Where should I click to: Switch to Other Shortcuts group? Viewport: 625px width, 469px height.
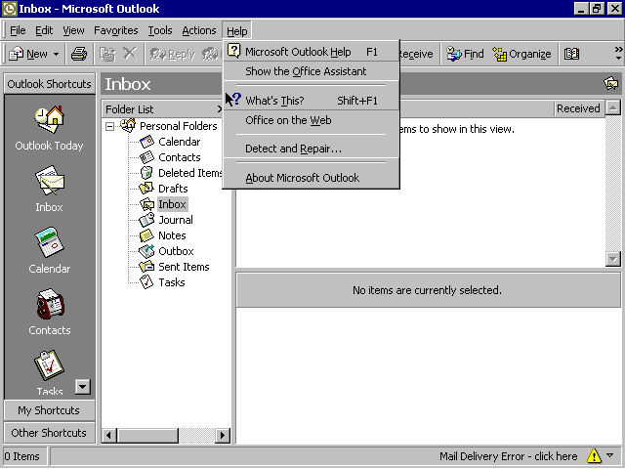pyautogui.click(x=50, y=433)
